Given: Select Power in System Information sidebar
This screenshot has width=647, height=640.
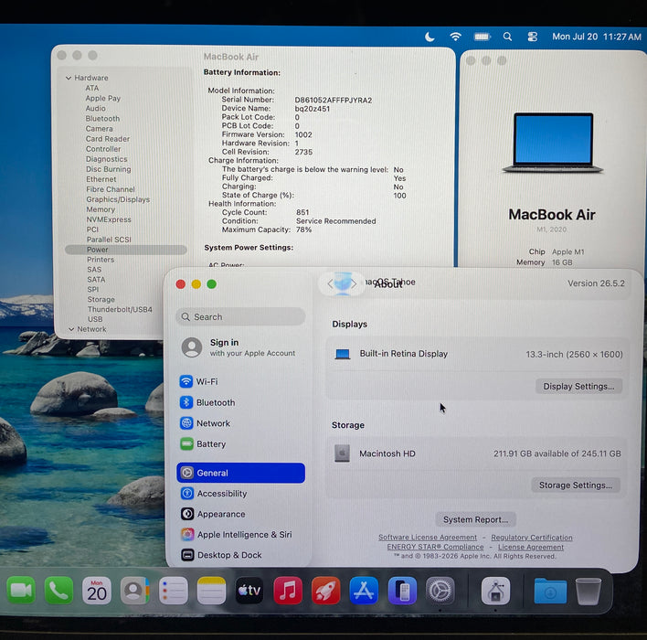Looking at the screenshot, I should coord(126,250).
